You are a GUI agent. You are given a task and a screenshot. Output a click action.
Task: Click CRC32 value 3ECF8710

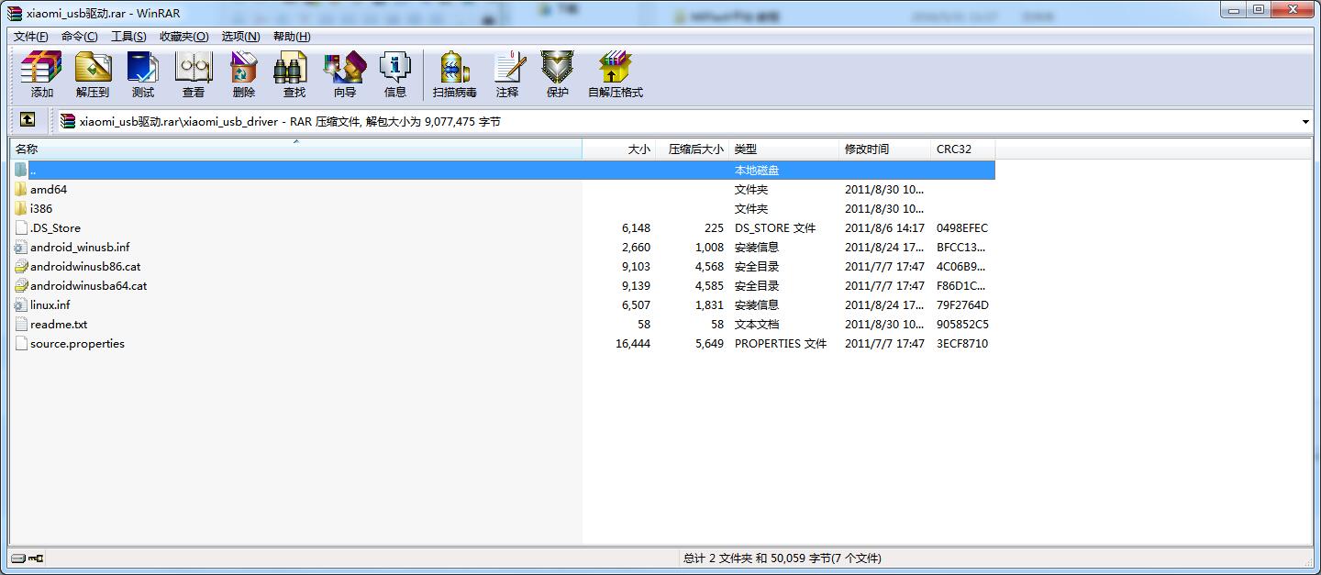pyautogui.click(x=962, y=343)
